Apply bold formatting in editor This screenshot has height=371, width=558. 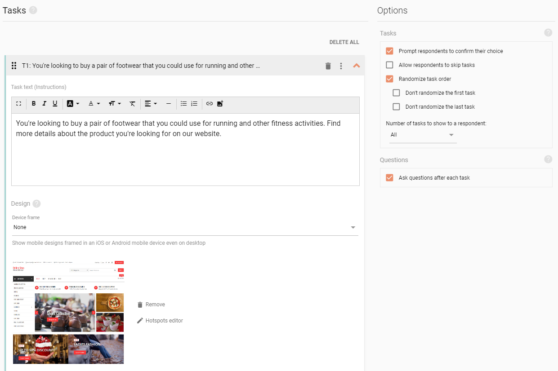point(34,104)
